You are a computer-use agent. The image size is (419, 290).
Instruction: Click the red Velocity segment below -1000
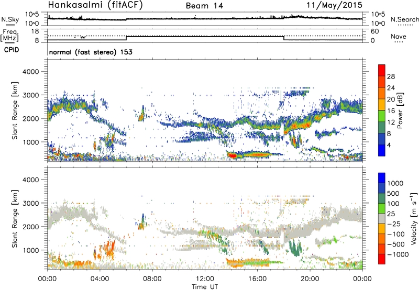click(382, 259)
